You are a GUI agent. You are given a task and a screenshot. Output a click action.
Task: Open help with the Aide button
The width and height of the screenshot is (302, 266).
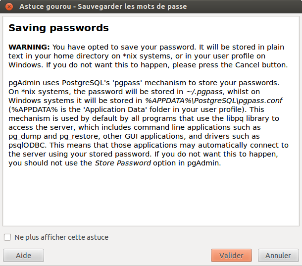click(23, 256)
